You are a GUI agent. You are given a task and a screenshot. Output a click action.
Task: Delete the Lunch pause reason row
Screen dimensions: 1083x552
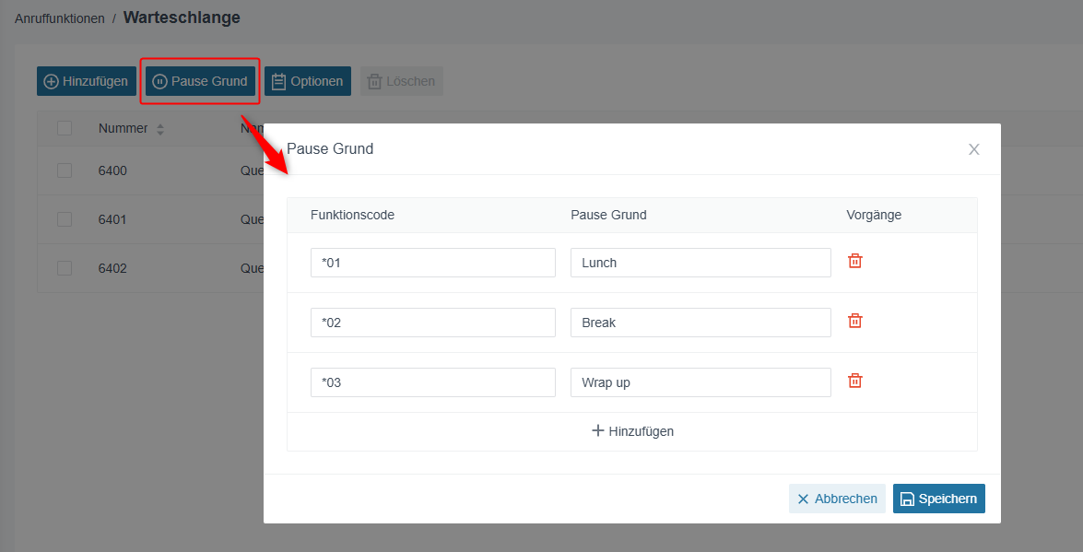click(x=855, y=261)
